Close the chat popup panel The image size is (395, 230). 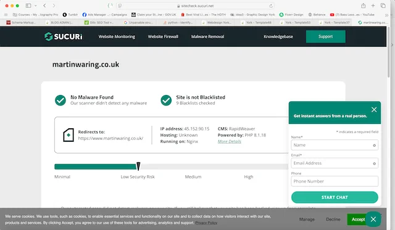pos(374,110)
